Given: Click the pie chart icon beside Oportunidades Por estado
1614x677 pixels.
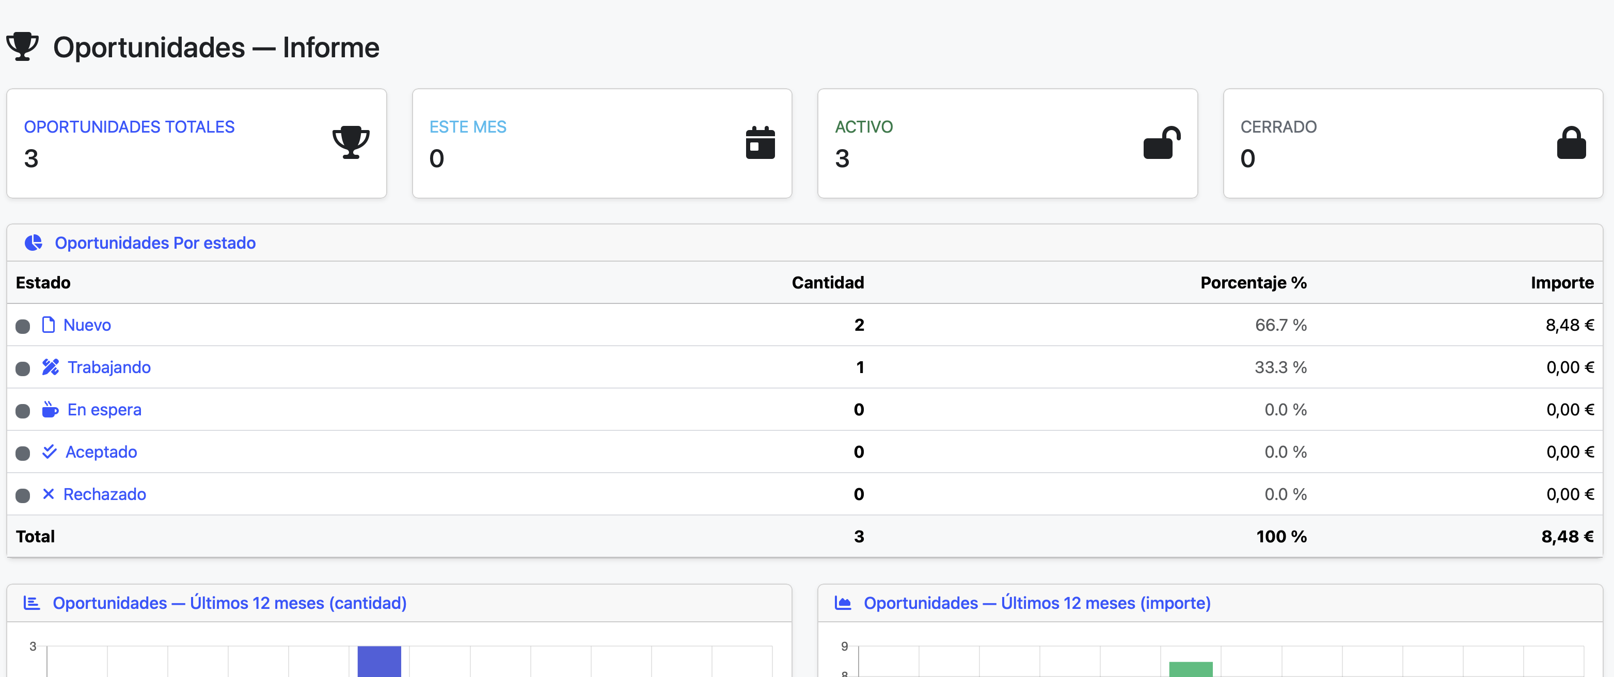Looking at the screenshot, I should coord(33,243).
